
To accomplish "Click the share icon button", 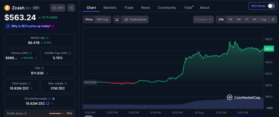I will pos(71,8).
